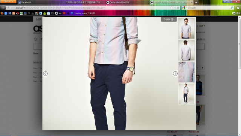
Task: Select the close-up fabric detail thumbnail
Action: (x=186, y=72)
